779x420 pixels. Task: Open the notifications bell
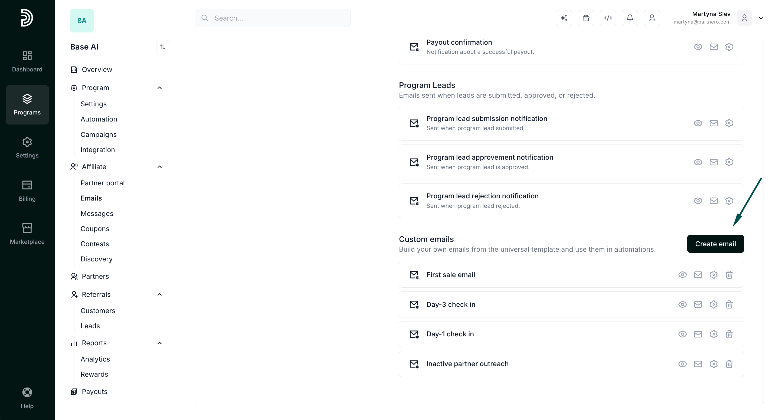click(x=630, y=18)
